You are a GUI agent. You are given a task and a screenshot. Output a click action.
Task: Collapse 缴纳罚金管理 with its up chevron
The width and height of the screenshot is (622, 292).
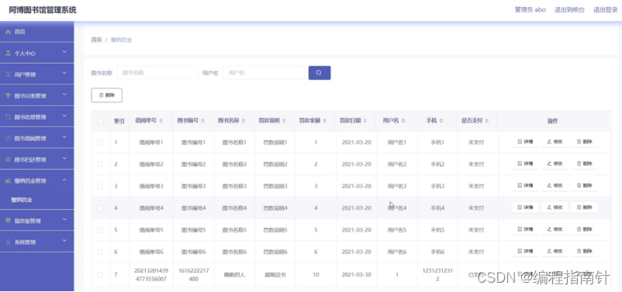coord(64,180)
